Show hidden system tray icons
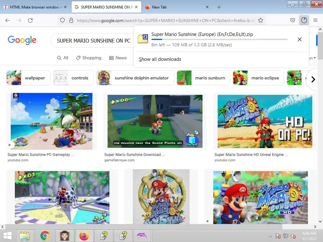This screenshot has height=242, width=323. pos(270,236)
